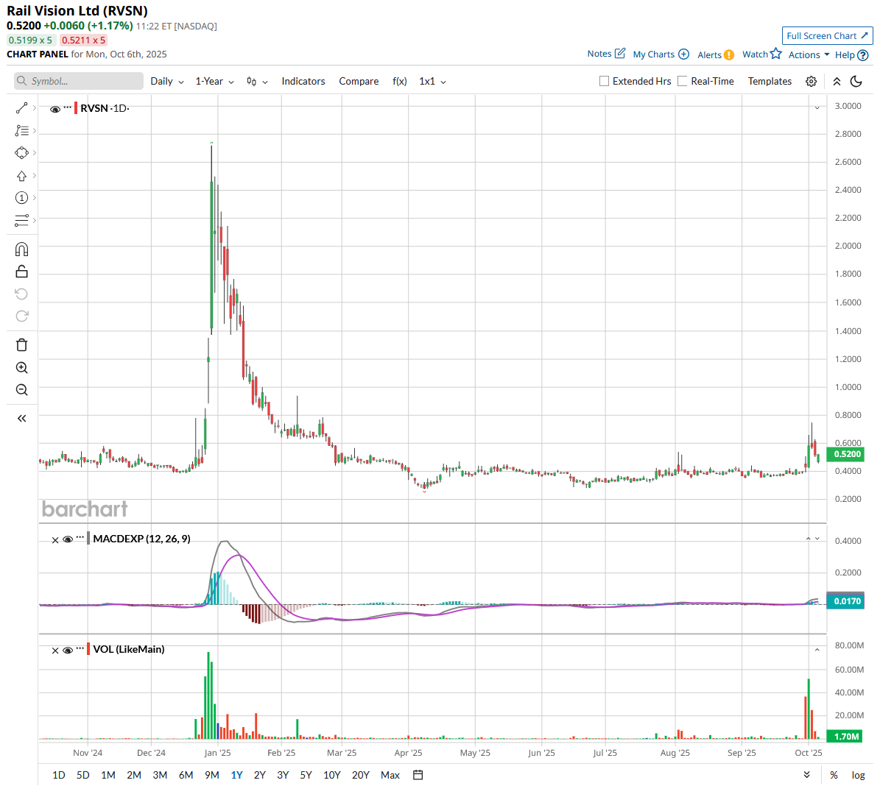Add RVSN to the Watch list

761,54
